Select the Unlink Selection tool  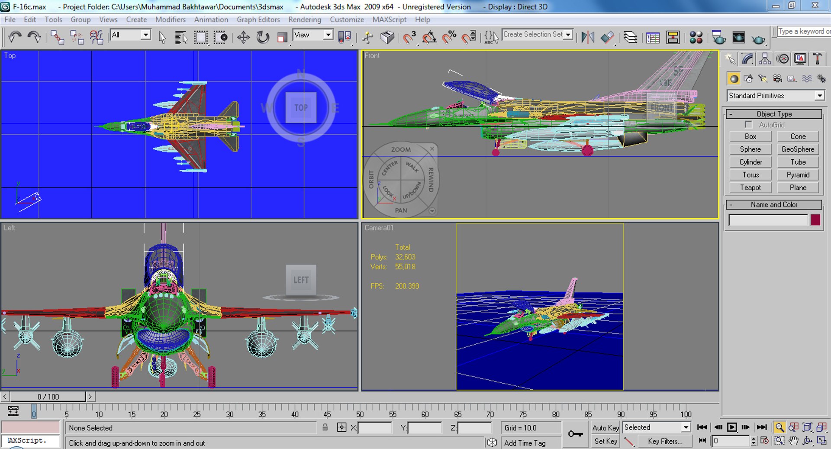77,37
